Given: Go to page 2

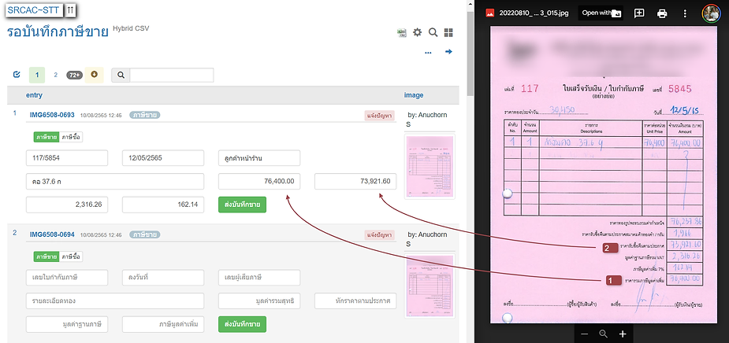Looking at the screenshot, I should 55,75.
